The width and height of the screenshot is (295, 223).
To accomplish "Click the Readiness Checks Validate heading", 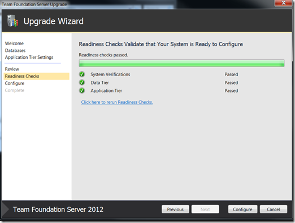I will tap(161, 44).
